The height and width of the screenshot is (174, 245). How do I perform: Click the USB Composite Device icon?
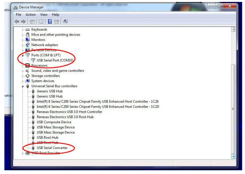click(x=33, y=122)
